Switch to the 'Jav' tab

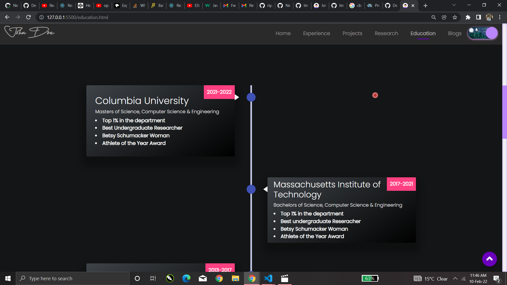coord(212,6)
